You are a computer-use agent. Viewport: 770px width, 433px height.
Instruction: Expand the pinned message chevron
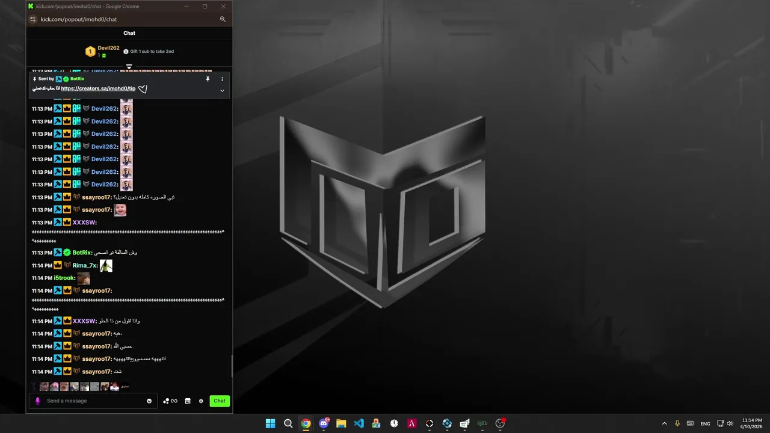point(222,91)
